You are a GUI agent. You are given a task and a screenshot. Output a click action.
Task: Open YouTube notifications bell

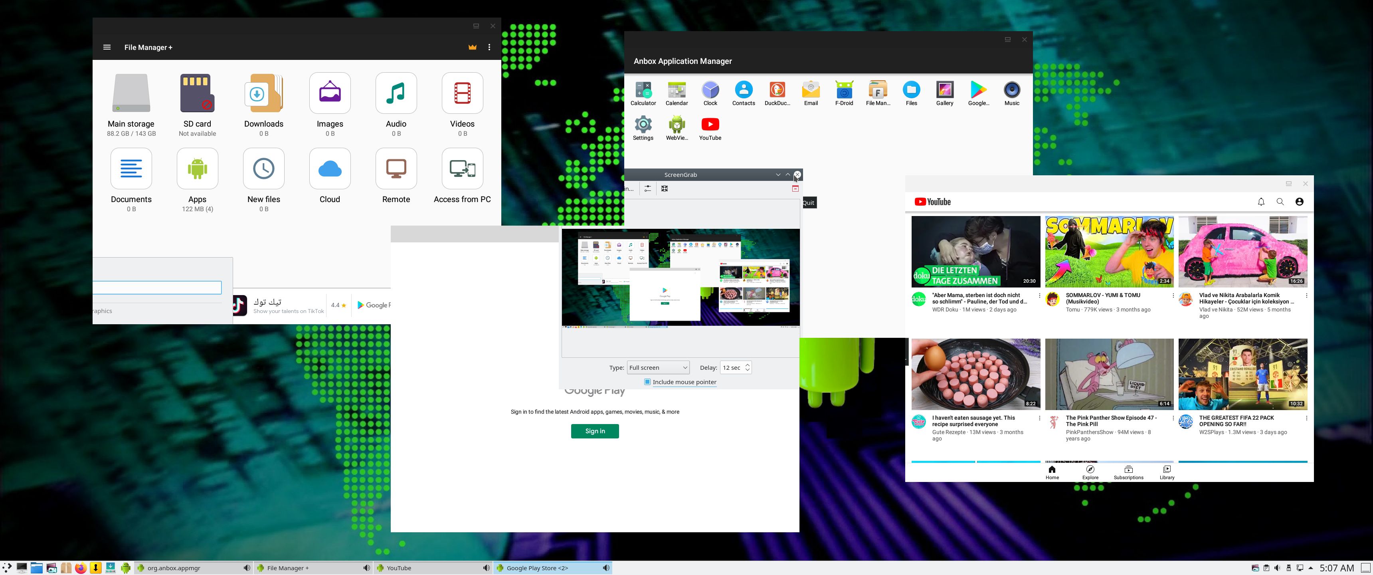pyautogui.click(x=1261, y=202)
